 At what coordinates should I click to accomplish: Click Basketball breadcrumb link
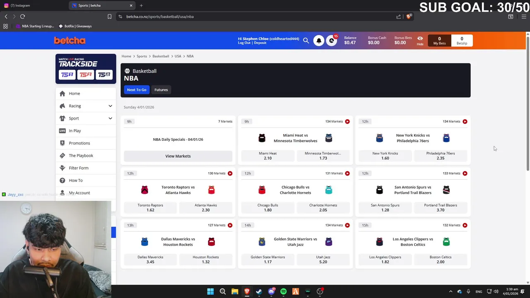(161, 56)
